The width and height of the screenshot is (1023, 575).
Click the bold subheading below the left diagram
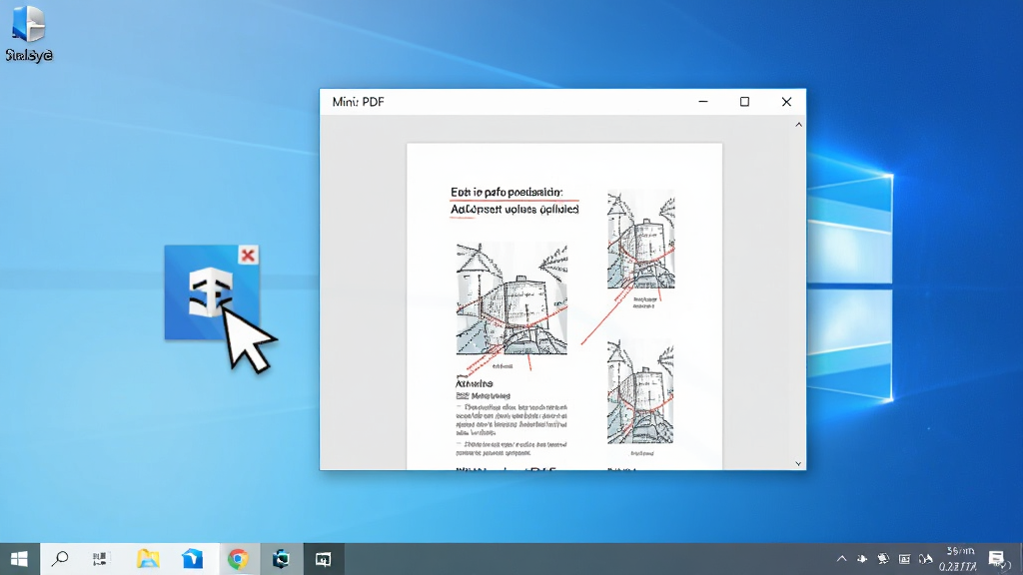pos(475,383)
